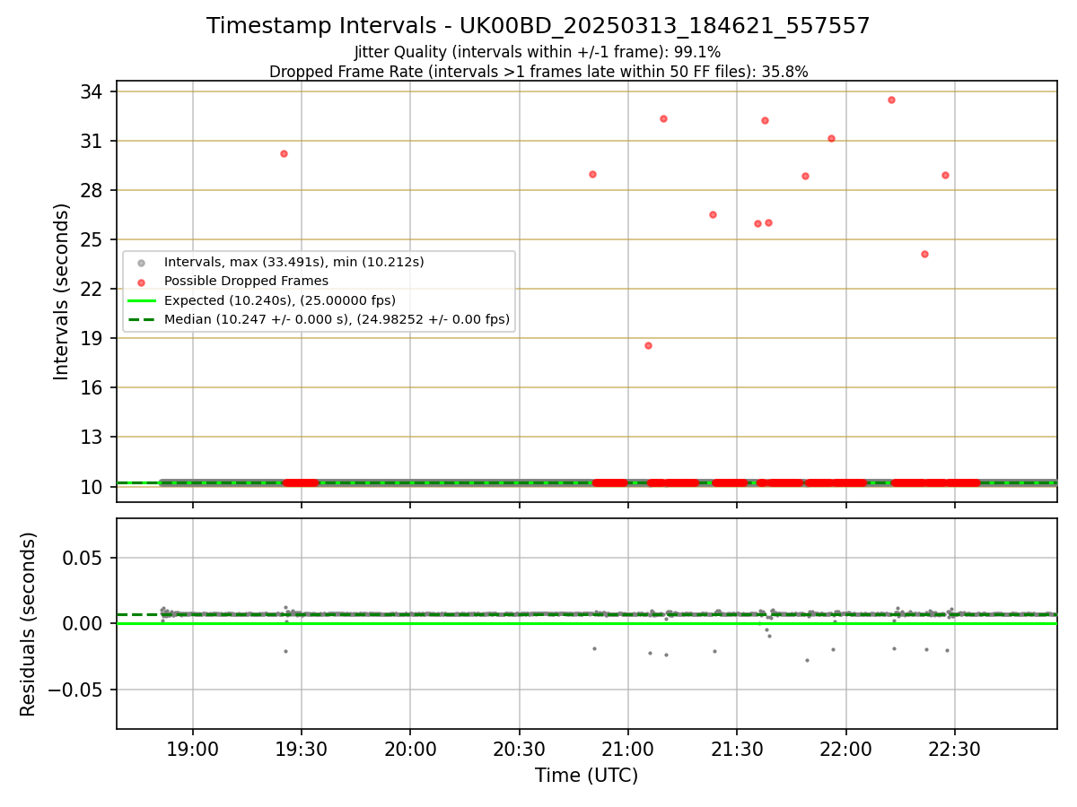The width and height of the screenshot is (1077, 807).
Task: Select the residual dot near −0.02 at 19:25
Action: 285,651
